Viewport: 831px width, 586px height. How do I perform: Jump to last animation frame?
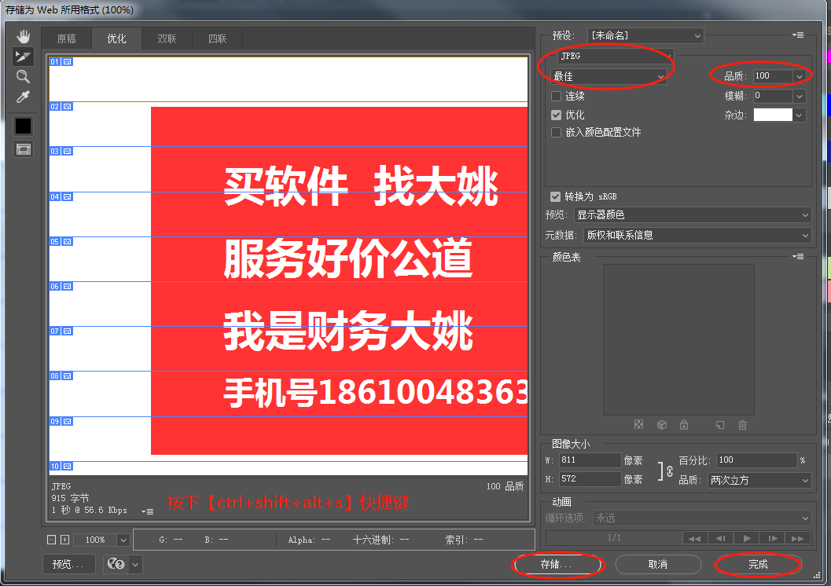click(x=798, y=538)
